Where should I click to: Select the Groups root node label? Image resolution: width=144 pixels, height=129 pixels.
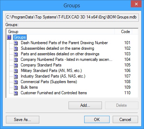tap(20, 37)
